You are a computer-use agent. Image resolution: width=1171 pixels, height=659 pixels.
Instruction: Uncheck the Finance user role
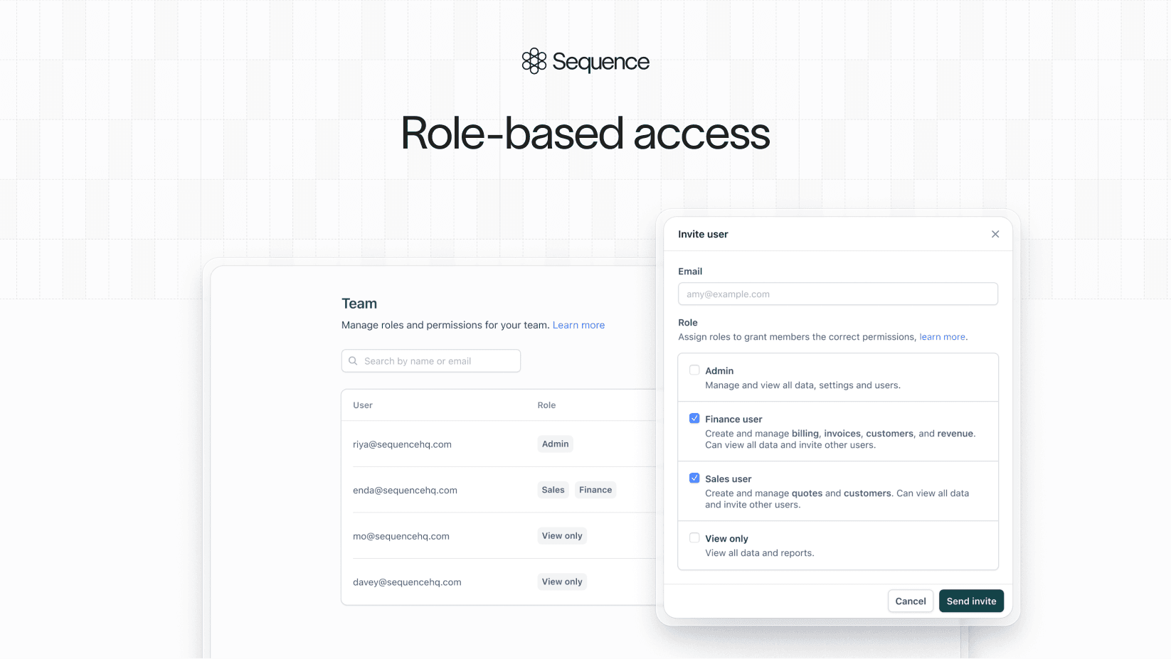[694, 419]
